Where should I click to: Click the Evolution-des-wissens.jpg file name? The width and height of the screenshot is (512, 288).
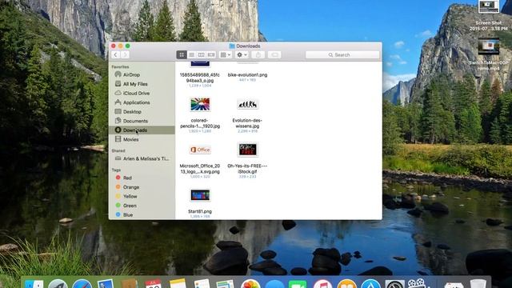click(x=247, y=123)
